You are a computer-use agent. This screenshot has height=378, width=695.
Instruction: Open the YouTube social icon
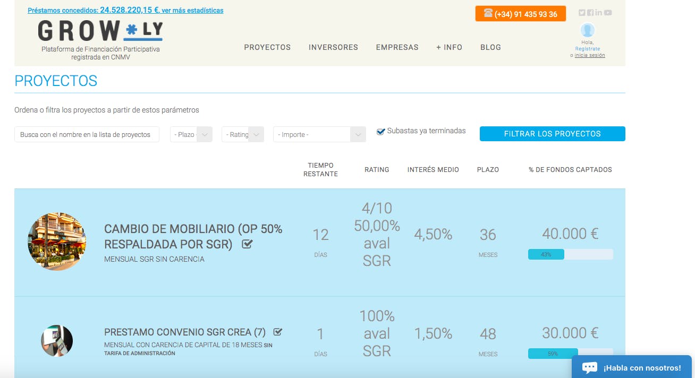pyautogui.click(x=608, y=13)
